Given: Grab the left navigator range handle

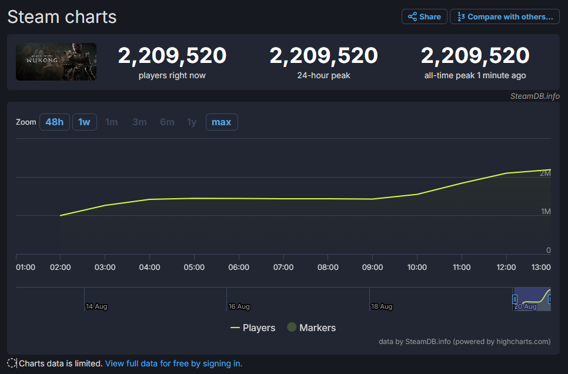Looking at the screenshot, I should pyautogui.click(x=514, y=299).
